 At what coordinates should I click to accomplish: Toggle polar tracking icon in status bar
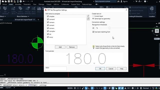pos(92,88)
